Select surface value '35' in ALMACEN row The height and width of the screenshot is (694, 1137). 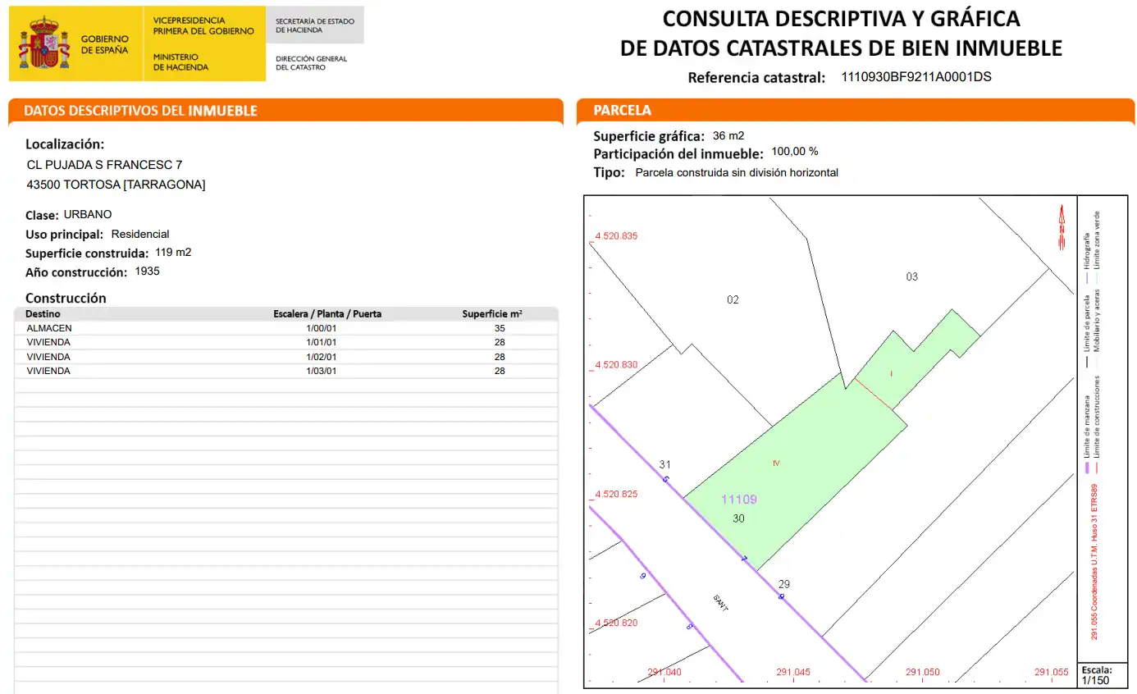(500, 328)
